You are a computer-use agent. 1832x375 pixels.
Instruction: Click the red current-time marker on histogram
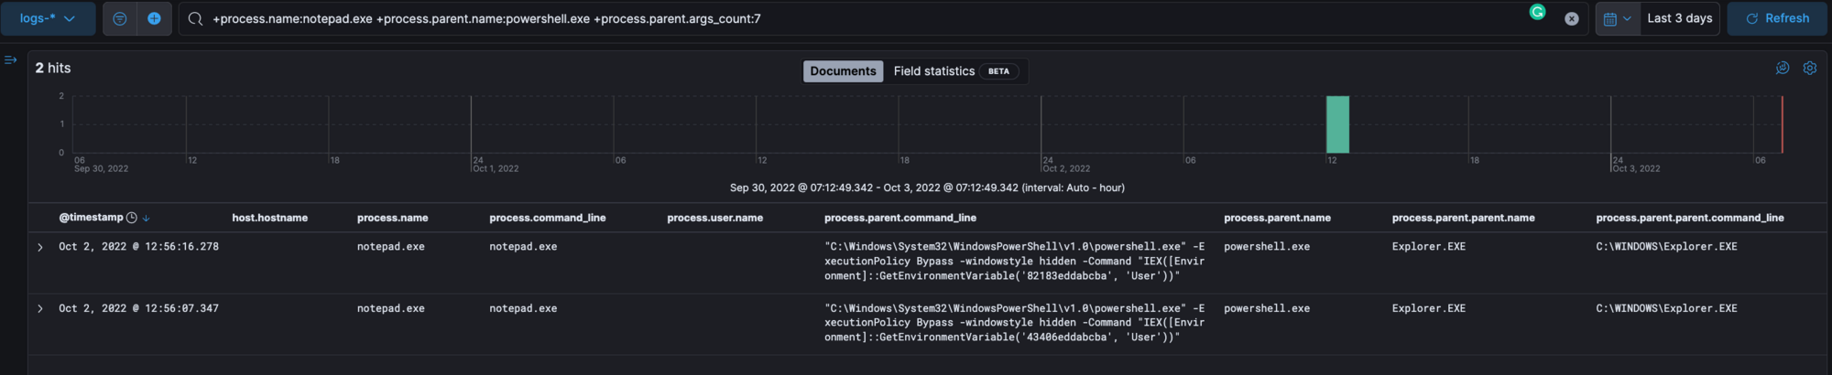[x=1782, y=124]
